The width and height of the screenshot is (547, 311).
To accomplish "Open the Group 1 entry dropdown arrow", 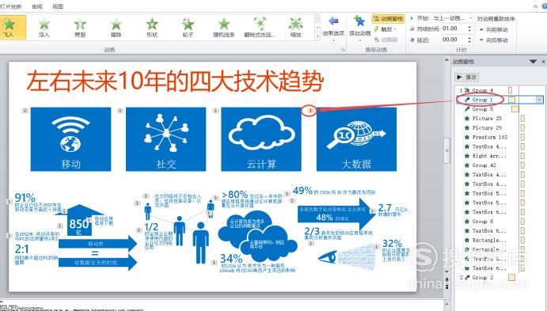I will (539, 100).
